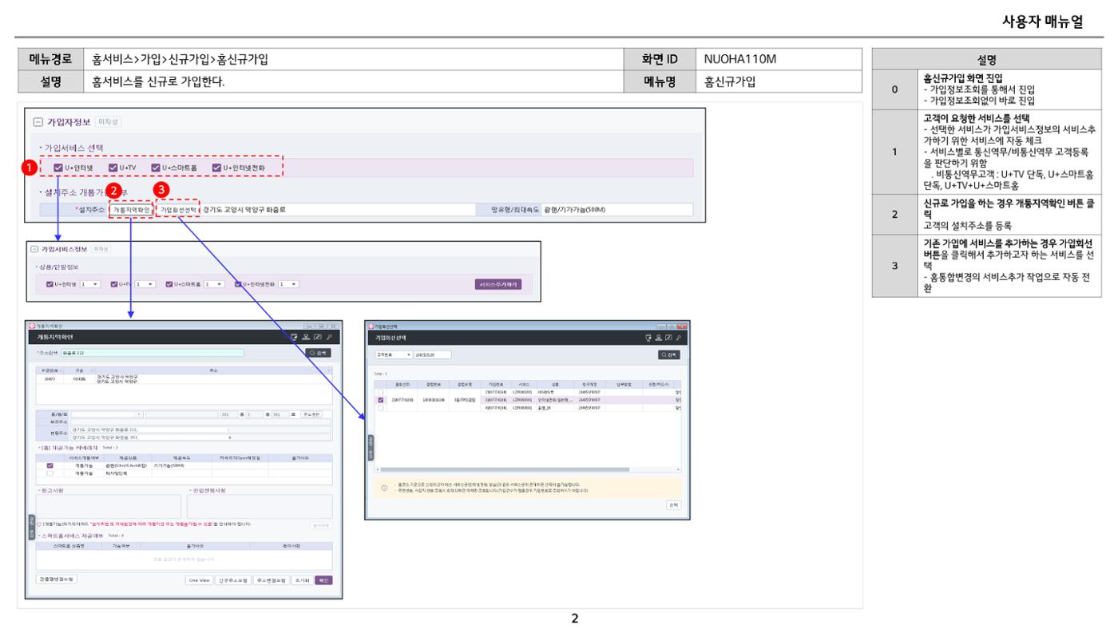Click the 가입회선선택 button
The height and width of the screenshot is (629, 1118).
pyautogui.click(x=177, y=209)
